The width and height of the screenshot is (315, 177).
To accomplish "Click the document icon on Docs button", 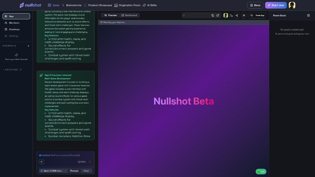I will coord(251,5).
